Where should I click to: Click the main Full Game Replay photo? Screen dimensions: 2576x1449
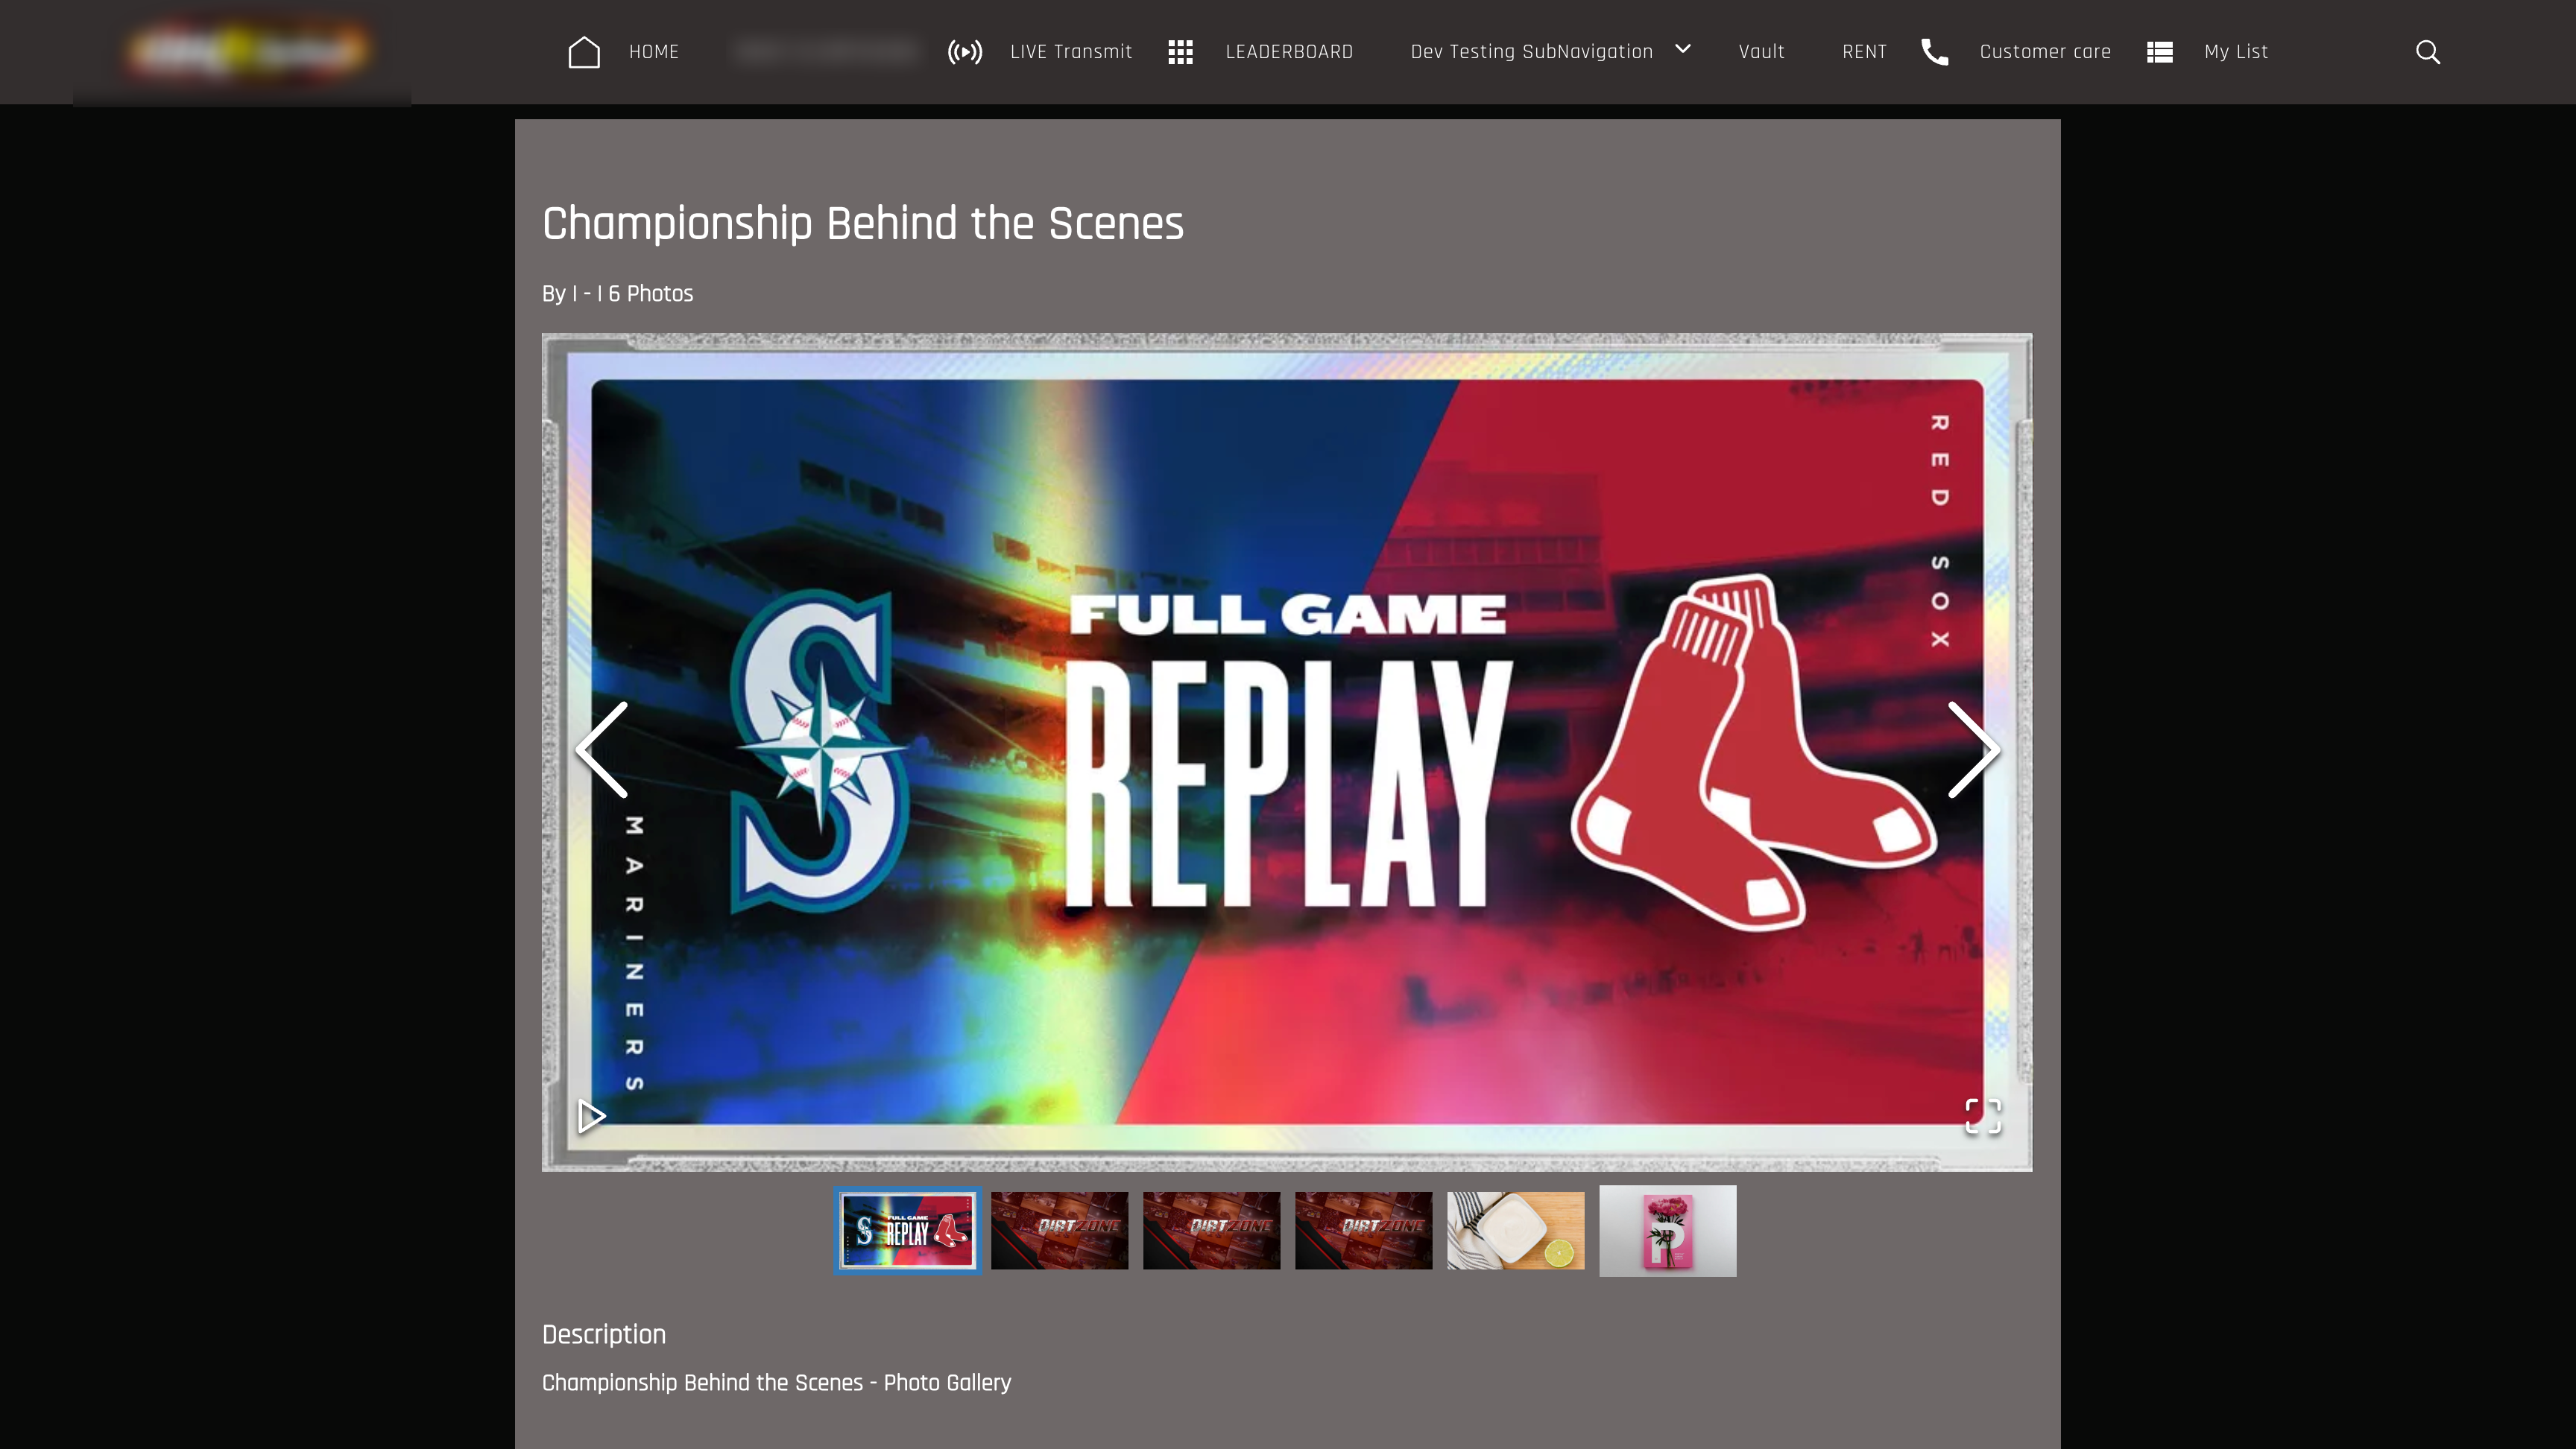coord(1287,752)
